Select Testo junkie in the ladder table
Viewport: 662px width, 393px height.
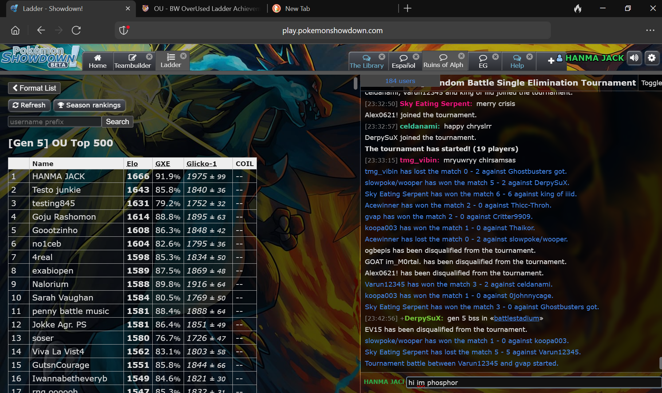click(56, 190)
